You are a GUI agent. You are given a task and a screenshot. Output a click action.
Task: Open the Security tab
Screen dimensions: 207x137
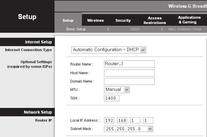tap(123, 20)
